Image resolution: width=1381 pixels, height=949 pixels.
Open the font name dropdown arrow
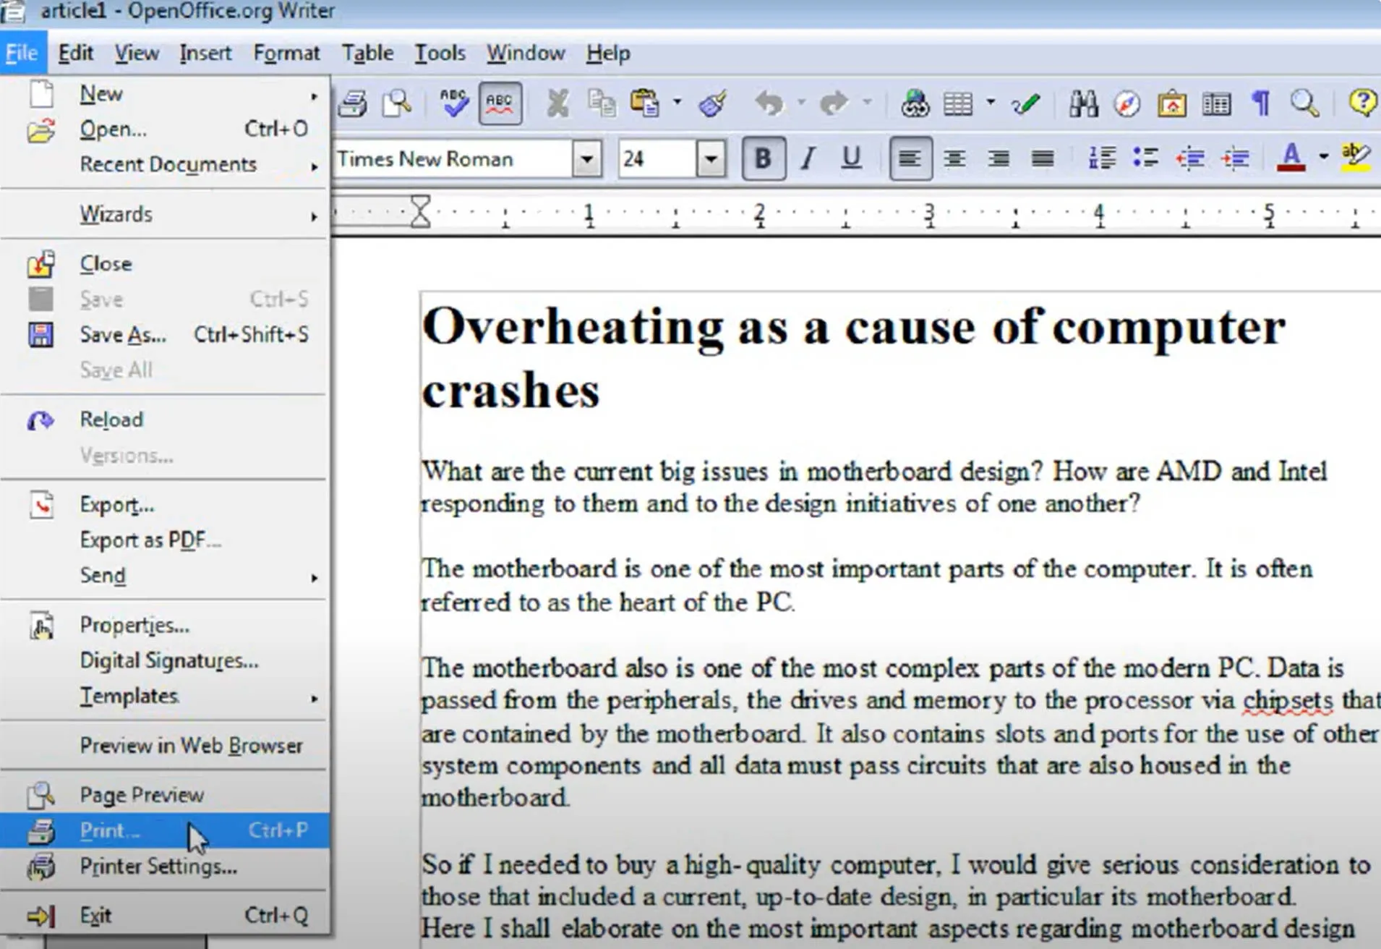[587, 158]
